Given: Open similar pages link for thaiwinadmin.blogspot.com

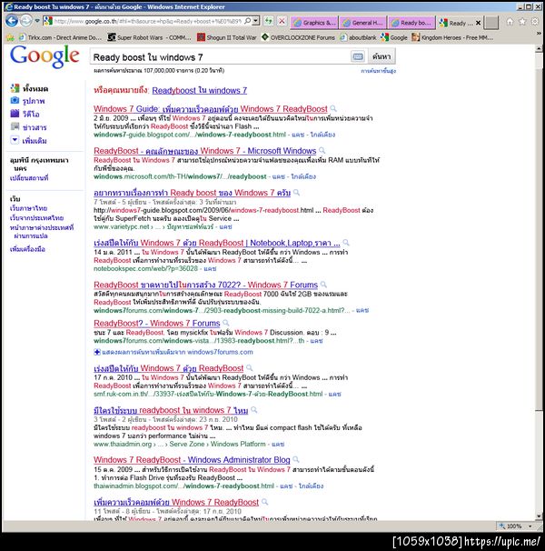Looking at the screenshot, I should pos(312,486).
